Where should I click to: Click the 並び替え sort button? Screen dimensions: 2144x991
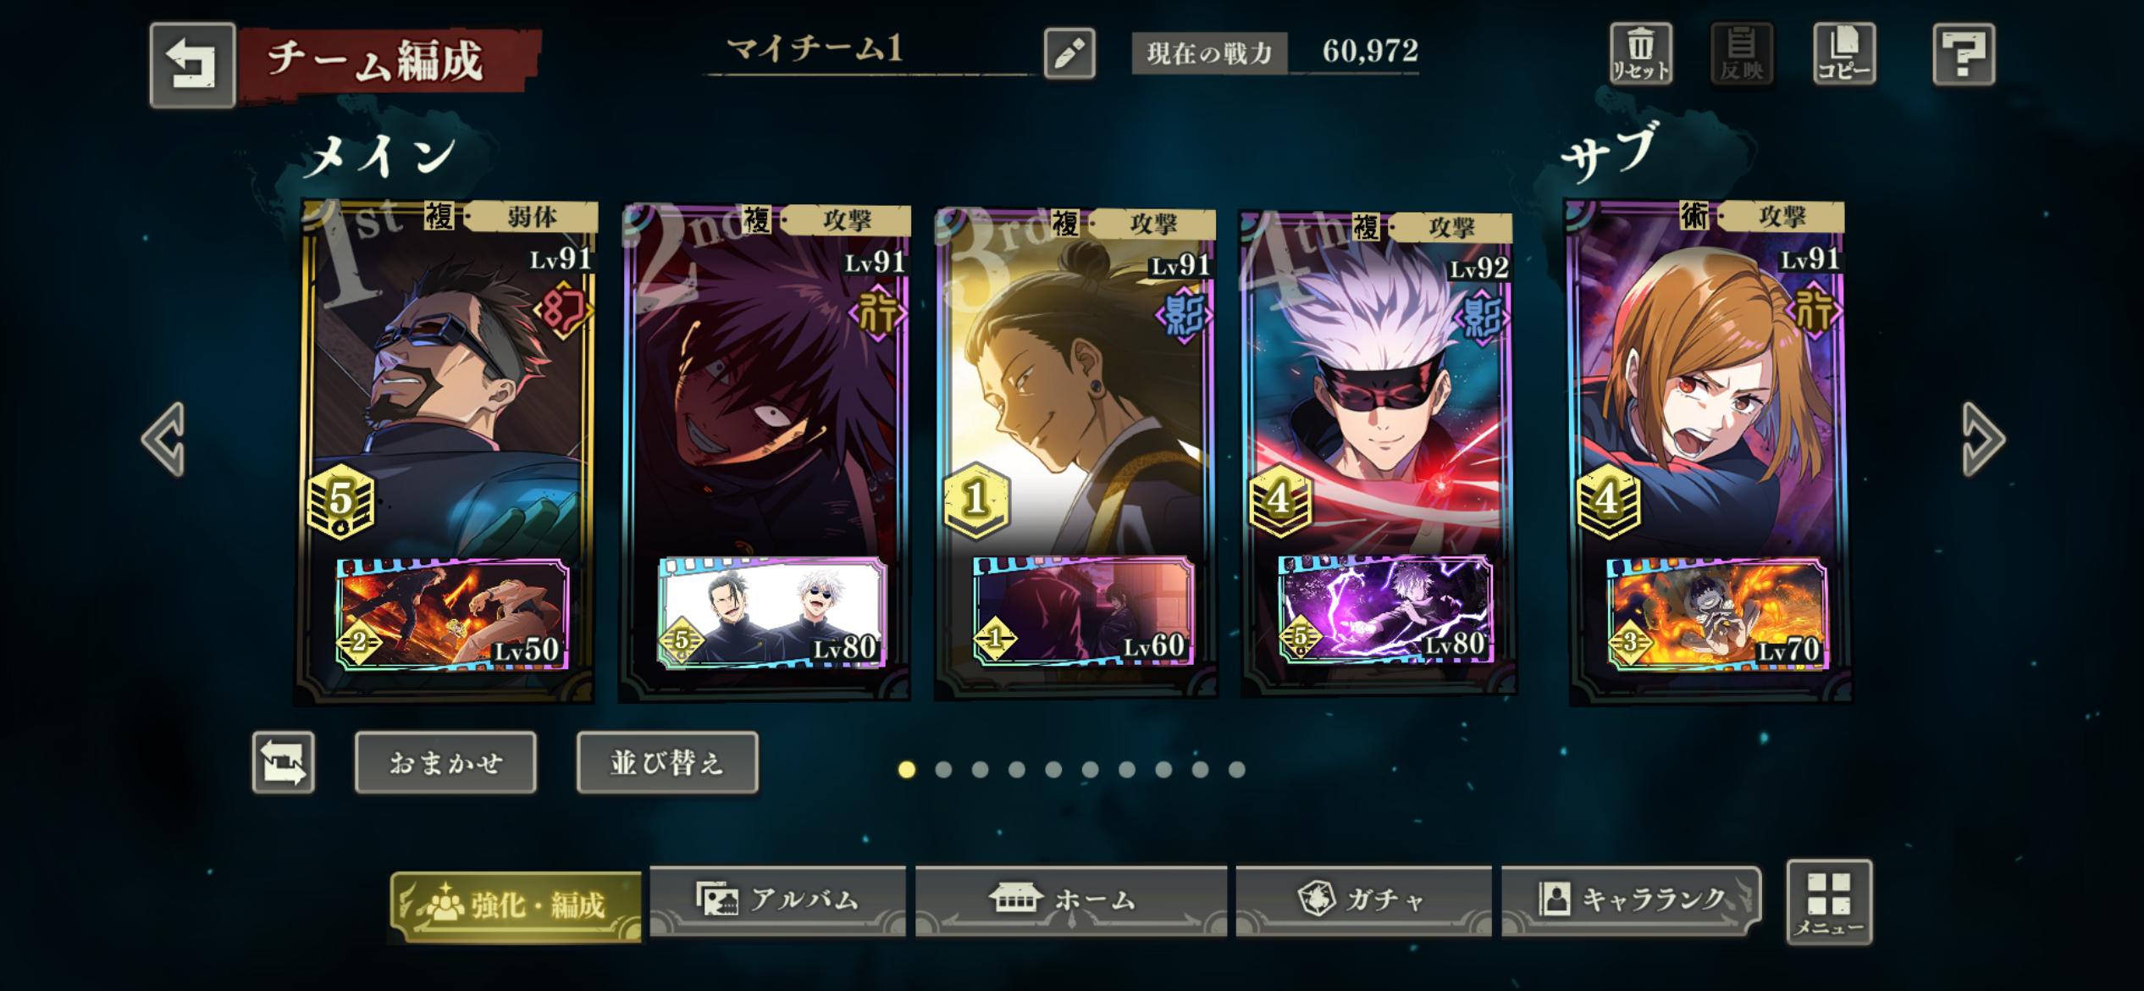pos(667,762)
